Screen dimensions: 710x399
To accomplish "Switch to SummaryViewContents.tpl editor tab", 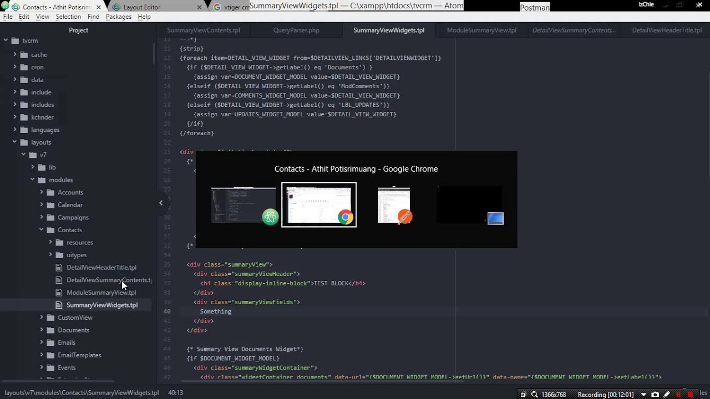I will point(204,30).
